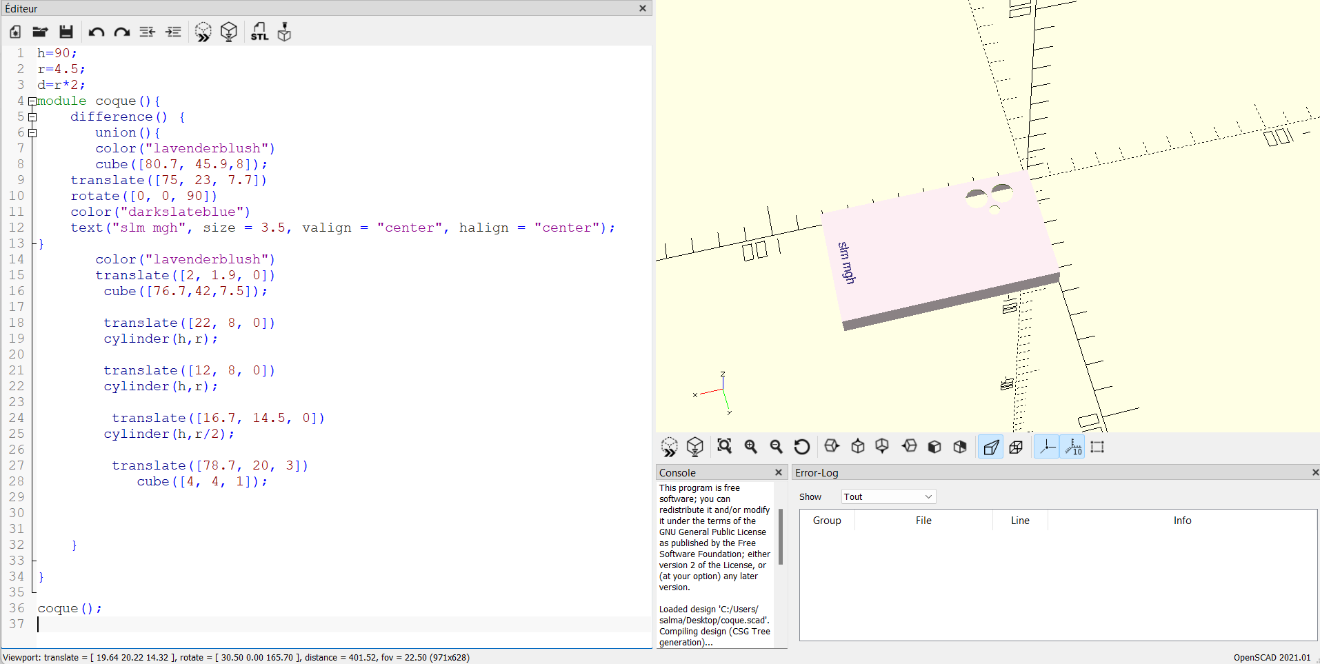This screenshot has height=664, width=1320.
Task: Zoom out of the 3D view
Action: pyautogui.click(x=776, y=447)
